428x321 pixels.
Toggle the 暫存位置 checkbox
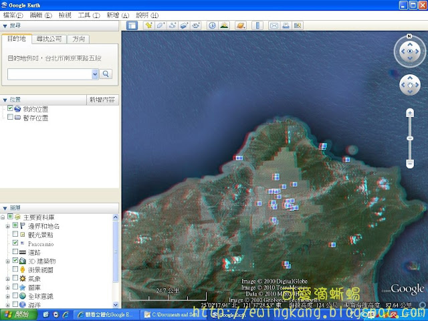coord(10,117)
